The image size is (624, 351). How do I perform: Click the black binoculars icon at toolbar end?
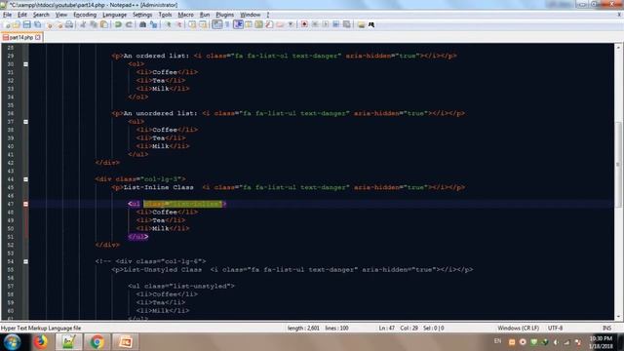pos(371,24)
